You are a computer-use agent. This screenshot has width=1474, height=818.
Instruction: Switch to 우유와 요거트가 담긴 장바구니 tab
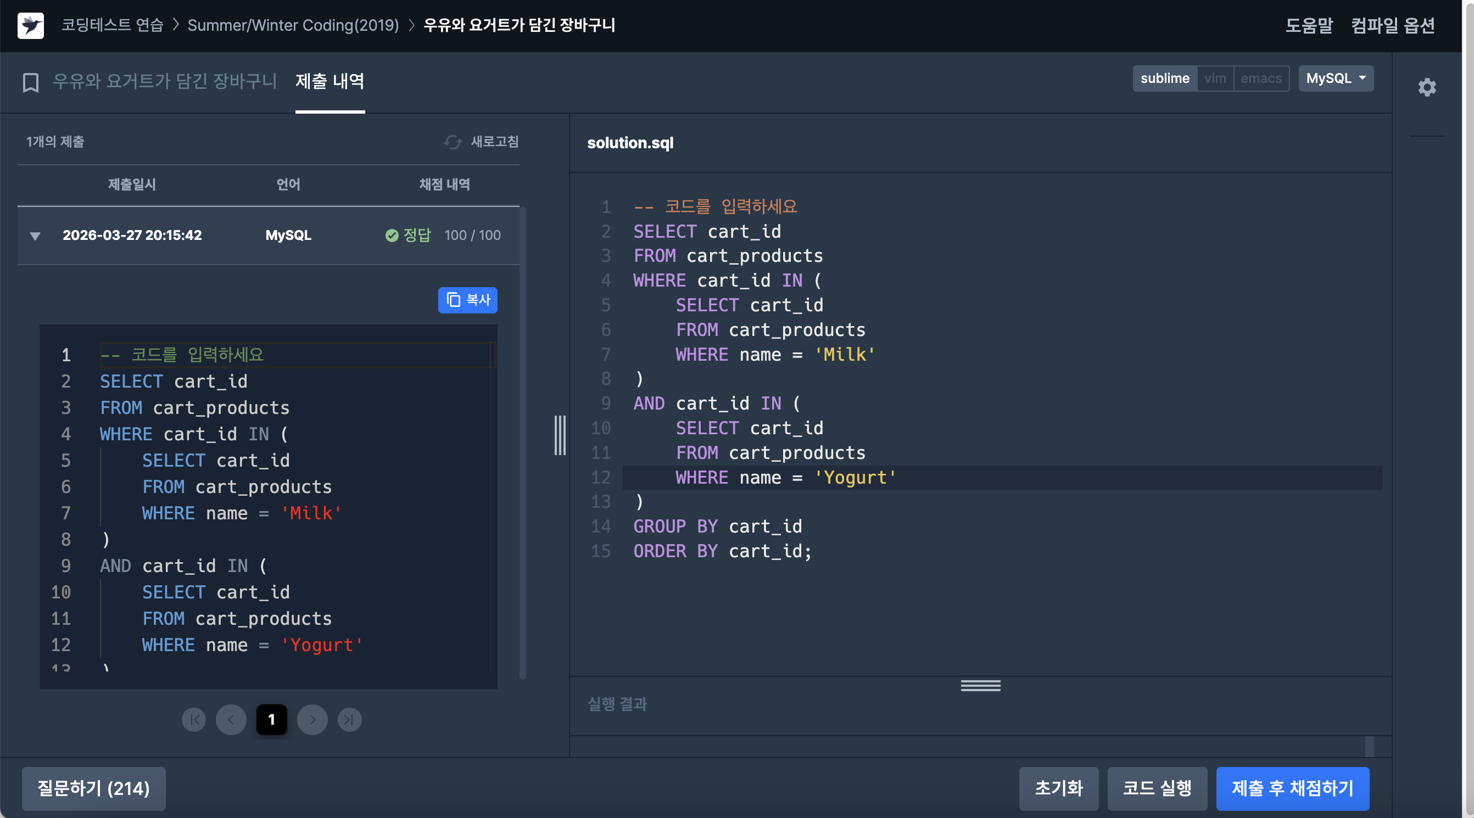(x=165, y=81)
